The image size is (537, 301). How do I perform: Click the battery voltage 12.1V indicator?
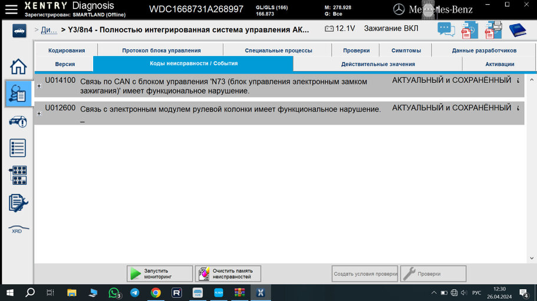[340, 28]
